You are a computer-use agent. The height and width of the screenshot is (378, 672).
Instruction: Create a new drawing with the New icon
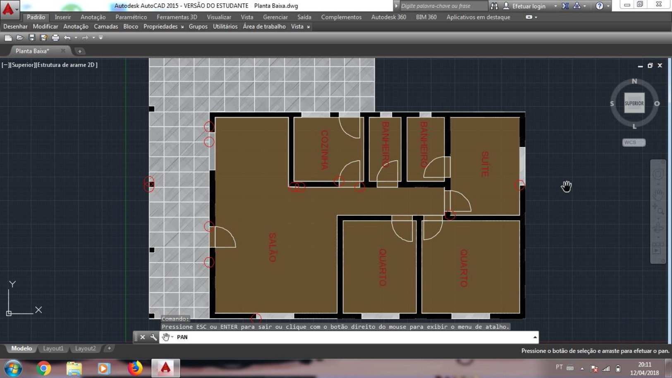7,37
